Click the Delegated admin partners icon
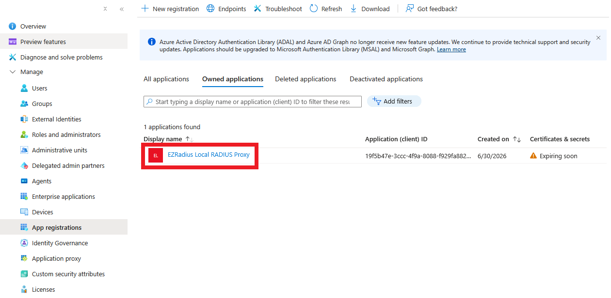 (x=24, y=165)
